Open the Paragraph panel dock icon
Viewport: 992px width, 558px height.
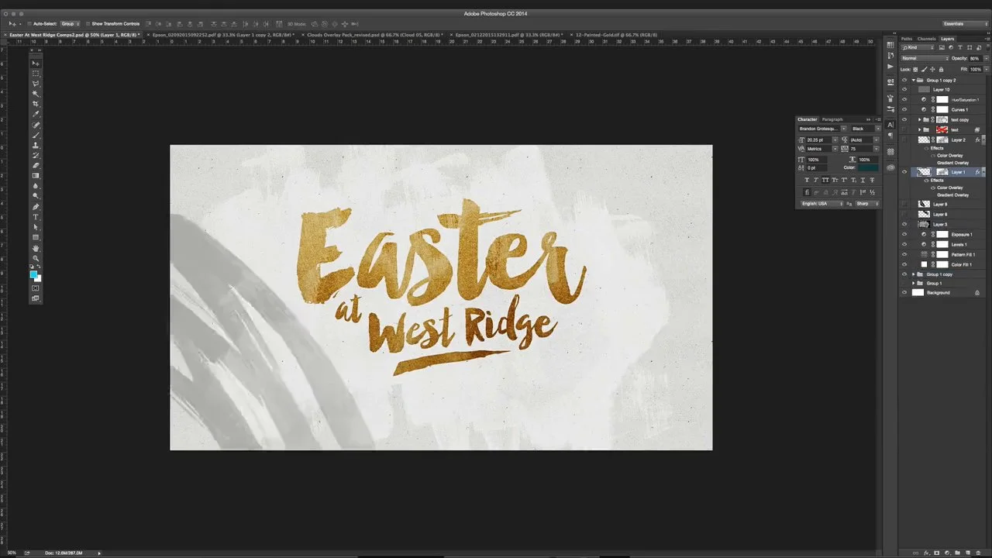click(890, 136)
